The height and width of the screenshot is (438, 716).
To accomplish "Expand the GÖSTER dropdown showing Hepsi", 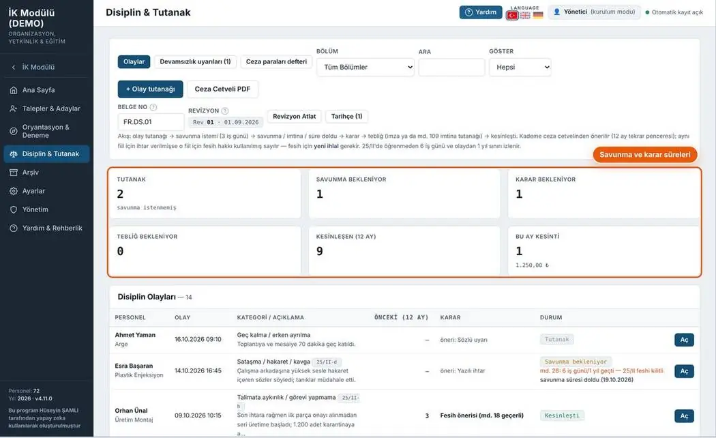I will pyautogui.click(x=520, y=67).
